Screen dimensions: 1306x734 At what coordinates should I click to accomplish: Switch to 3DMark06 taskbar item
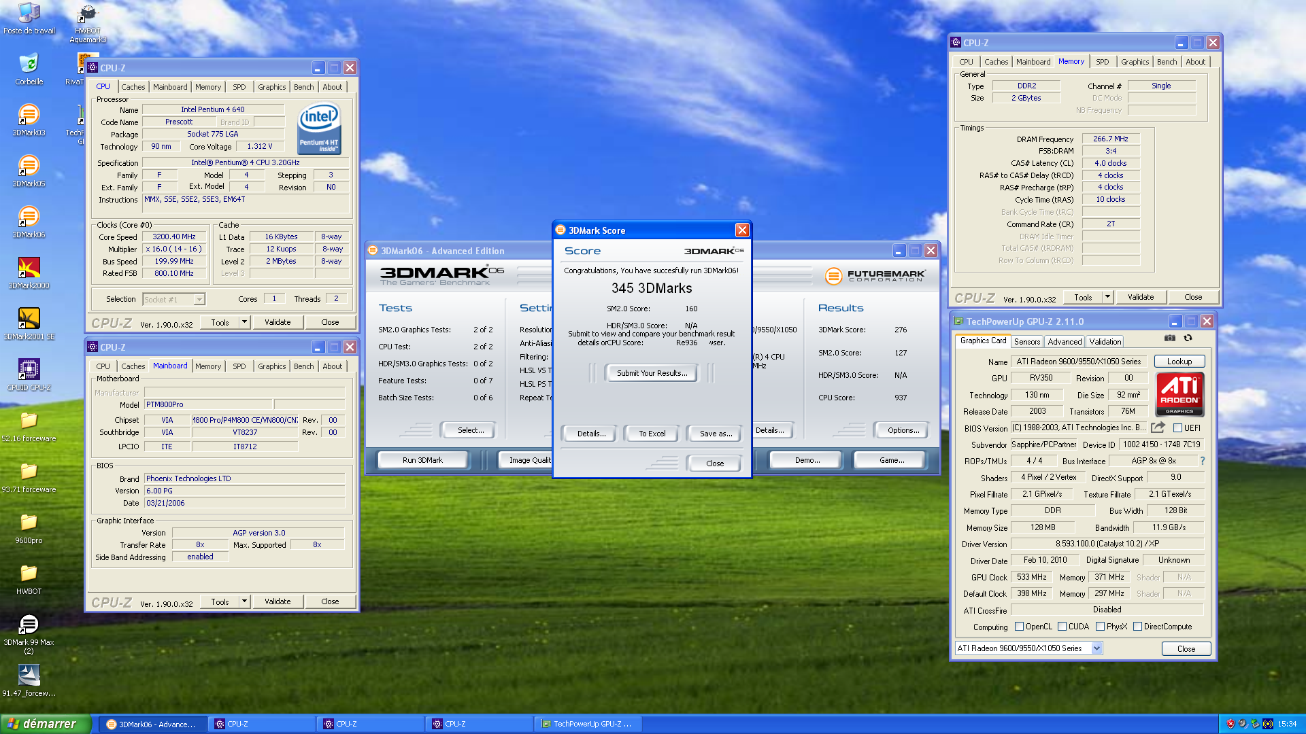pos(153,724)
